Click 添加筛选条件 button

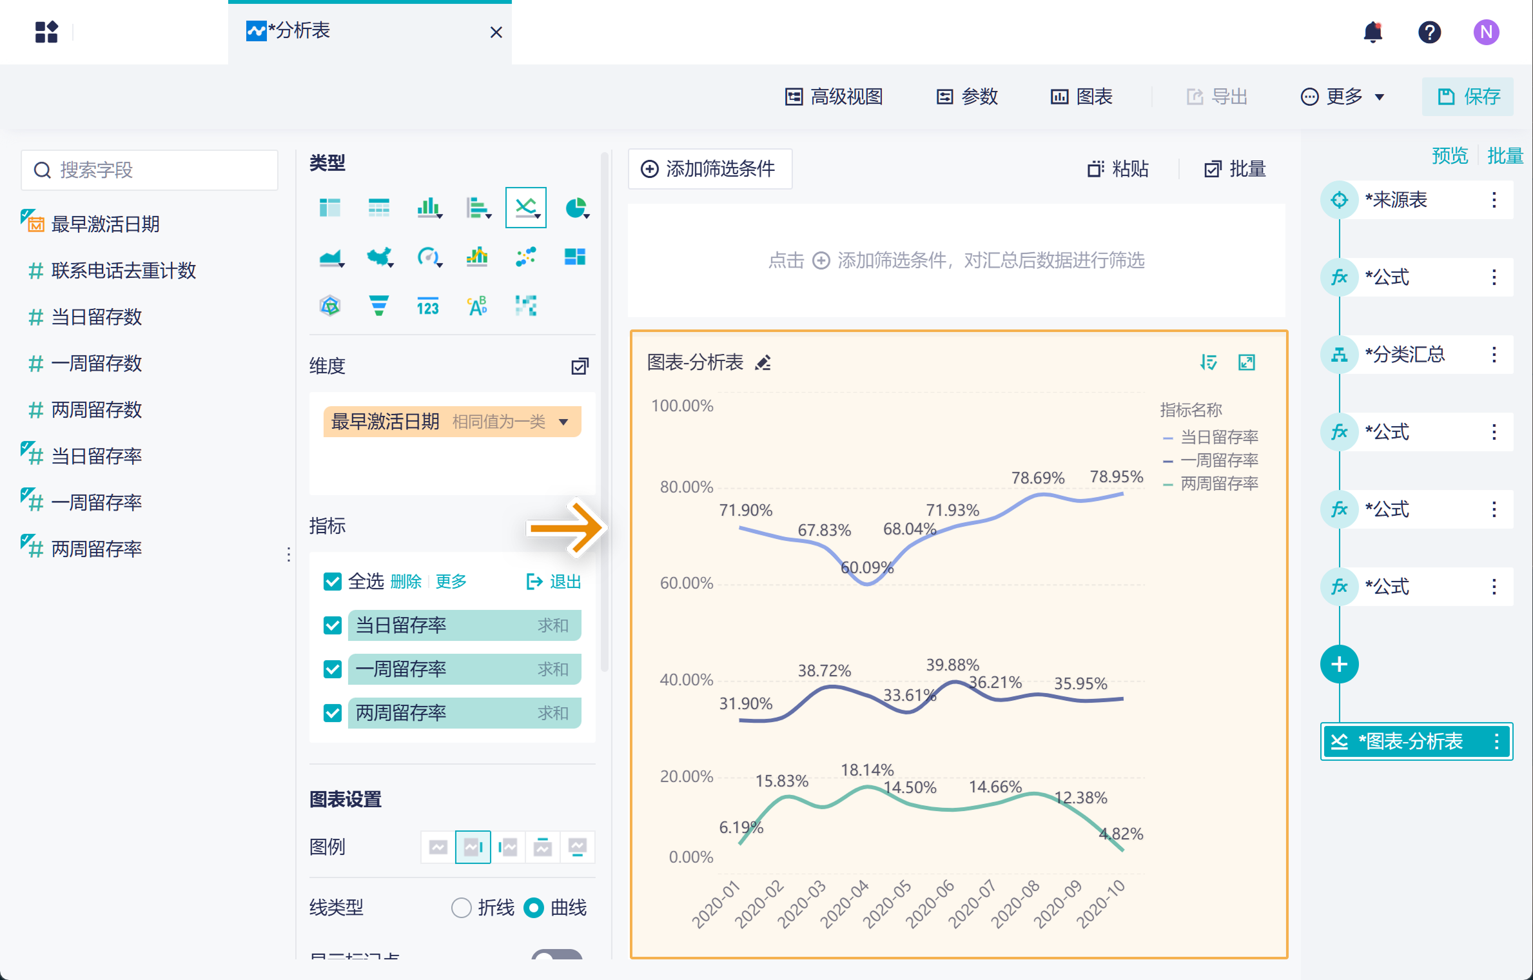[x=710, y=169]
